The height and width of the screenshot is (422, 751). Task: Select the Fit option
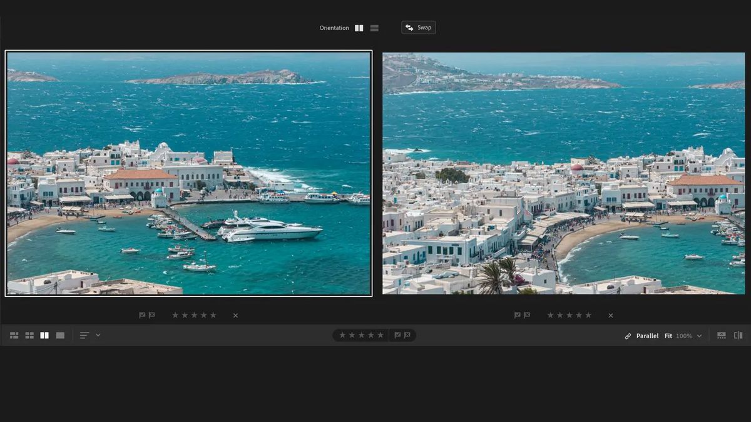(x=668, y=336)
